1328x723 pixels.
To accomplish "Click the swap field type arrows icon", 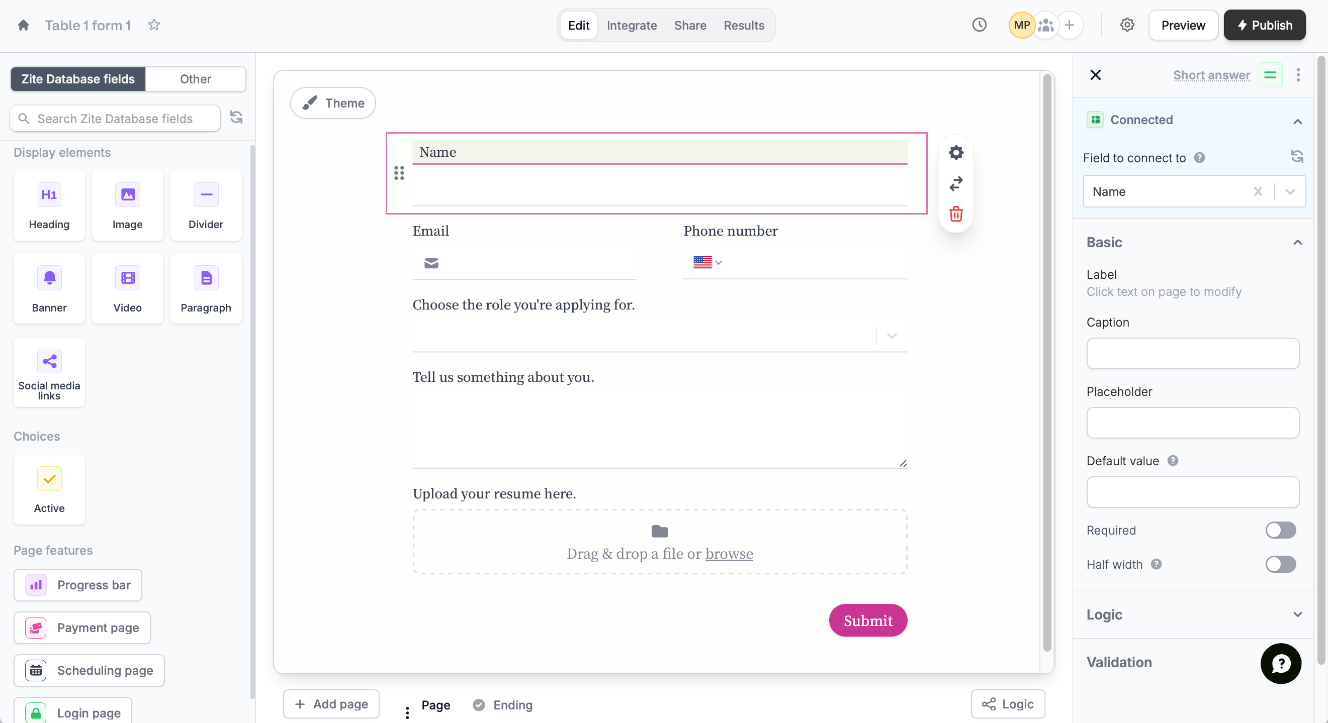I will point(956,183).
